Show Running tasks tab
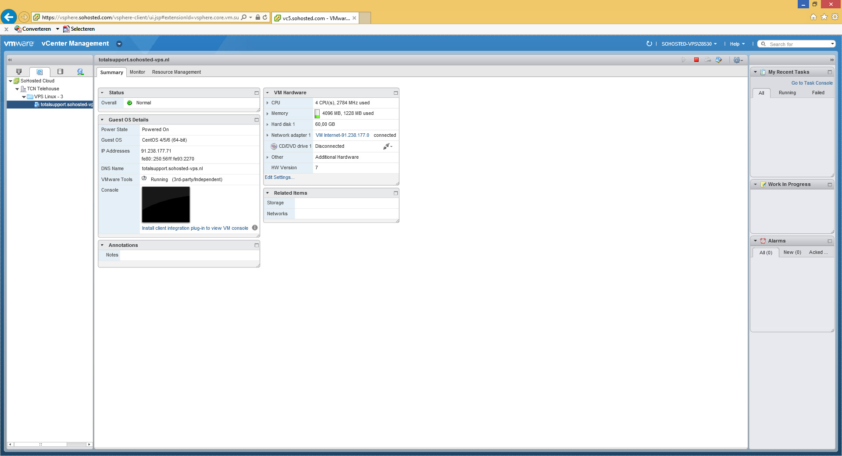Screen dimensions: 842x456 click(787, 93)
